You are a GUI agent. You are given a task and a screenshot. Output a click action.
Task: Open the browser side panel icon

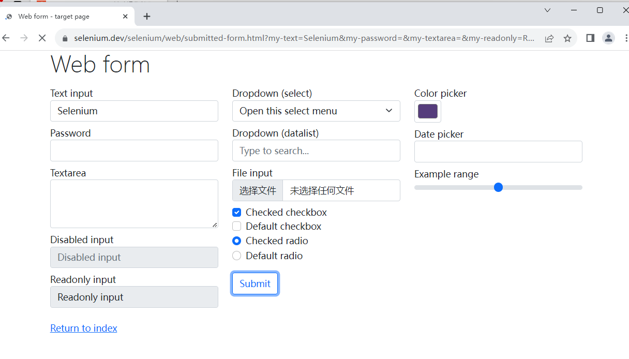(x=590, y=38)
